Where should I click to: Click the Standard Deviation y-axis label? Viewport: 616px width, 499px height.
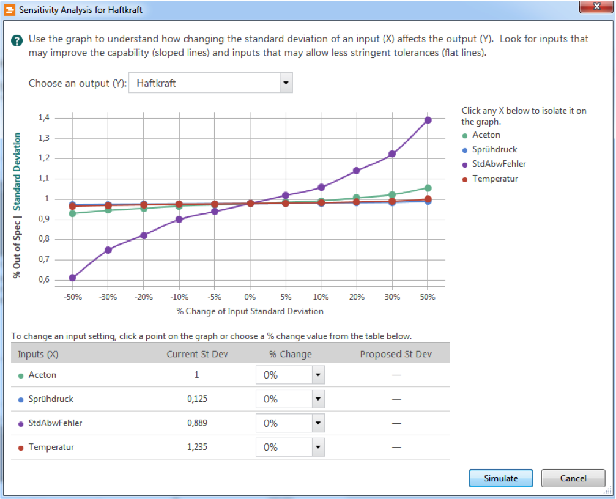(x=17, y=172)
